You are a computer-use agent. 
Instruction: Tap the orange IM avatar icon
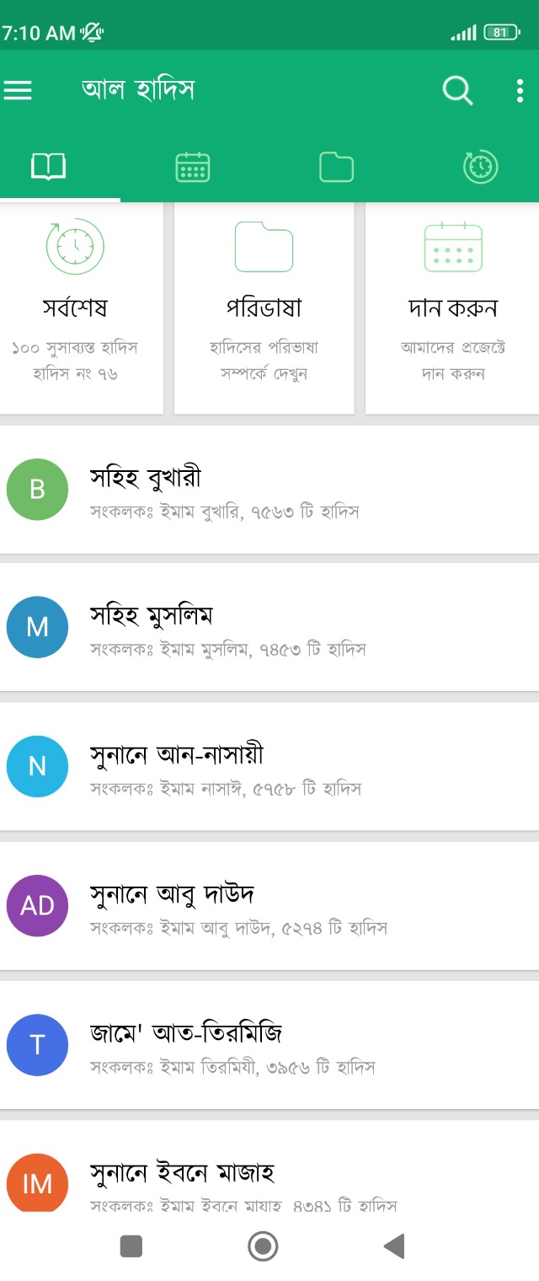coord(37,1182)
